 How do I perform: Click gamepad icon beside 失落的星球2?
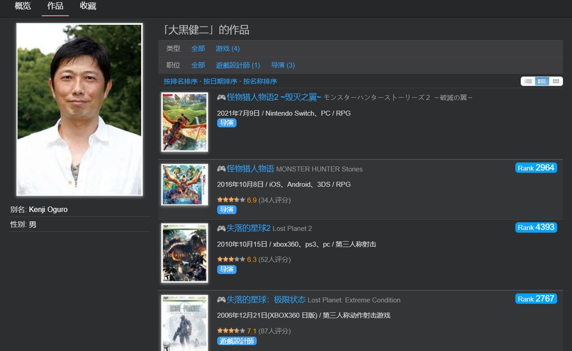tap(221, 228)
